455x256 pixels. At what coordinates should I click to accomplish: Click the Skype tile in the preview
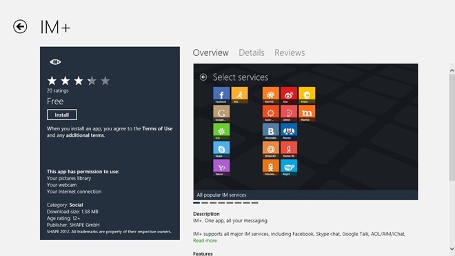coord(221,149)
